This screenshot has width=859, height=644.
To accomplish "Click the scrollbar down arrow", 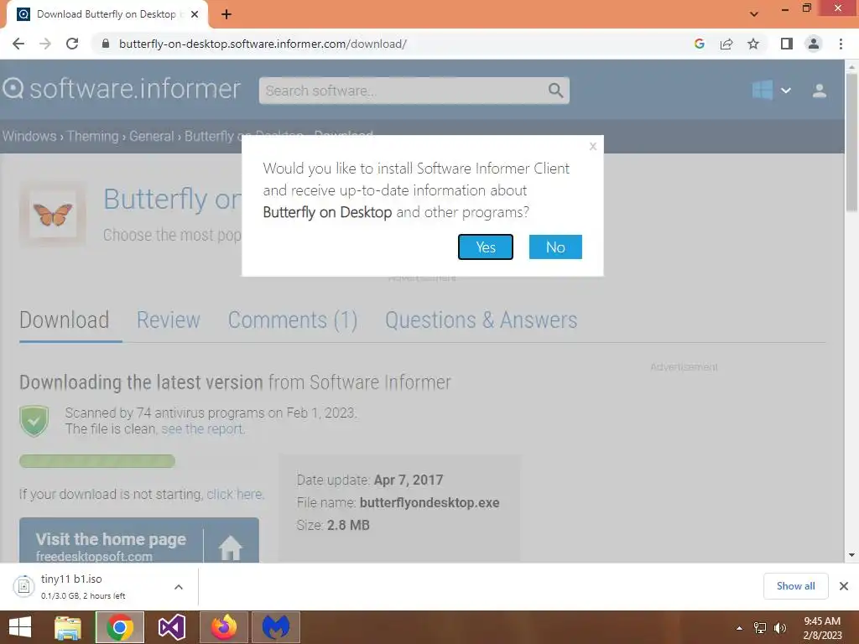I will point(851,555).
